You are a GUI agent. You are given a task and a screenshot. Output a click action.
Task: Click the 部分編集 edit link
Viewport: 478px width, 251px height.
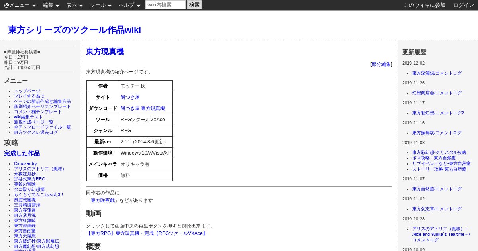click(381, 64)
